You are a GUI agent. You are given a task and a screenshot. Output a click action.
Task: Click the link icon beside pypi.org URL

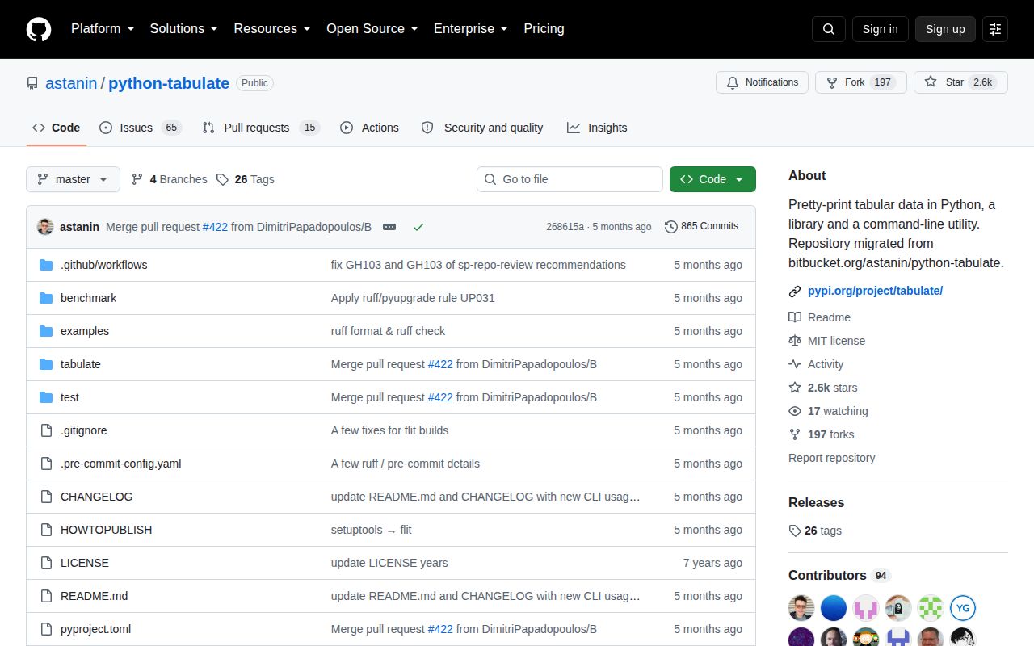(x=795, y=291)
